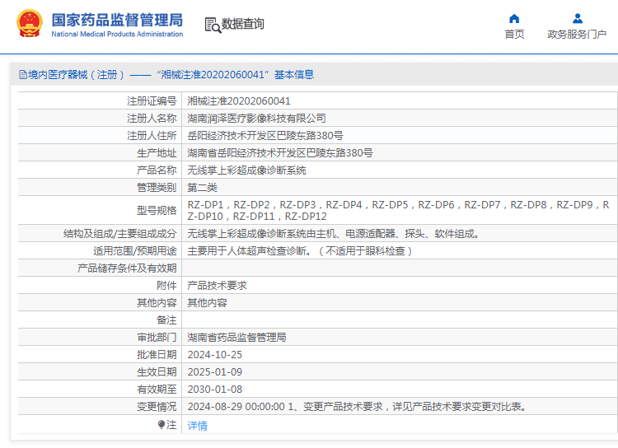Click the 注册证编号 row label

pos(152,101)
